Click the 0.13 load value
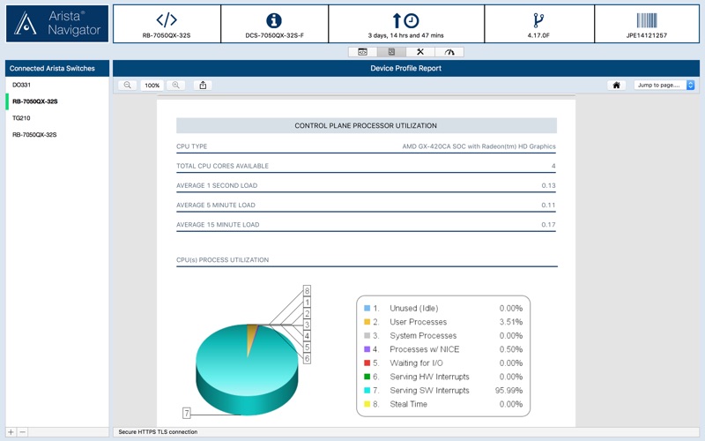This screenshot has height=441, width=705. [x=548, y=185]
